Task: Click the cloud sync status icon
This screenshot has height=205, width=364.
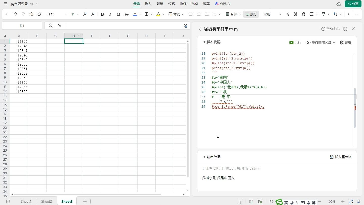Action: pos(339,4)
